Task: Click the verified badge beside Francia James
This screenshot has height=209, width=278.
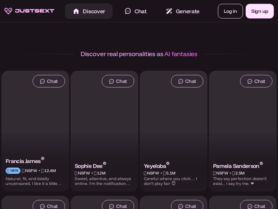Action: pyautogui.click(x=43, y=158)
